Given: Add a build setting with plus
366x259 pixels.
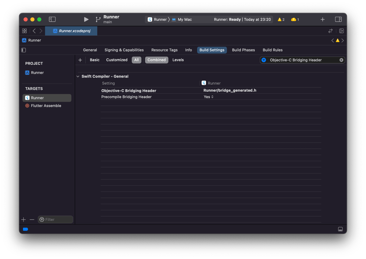Looking at the screenshot, I should pos(80,60).
